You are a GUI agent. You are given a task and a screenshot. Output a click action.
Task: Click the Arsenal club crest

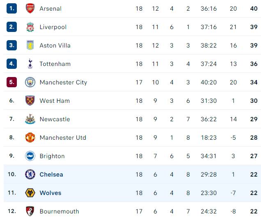click(x=30, y=8)
